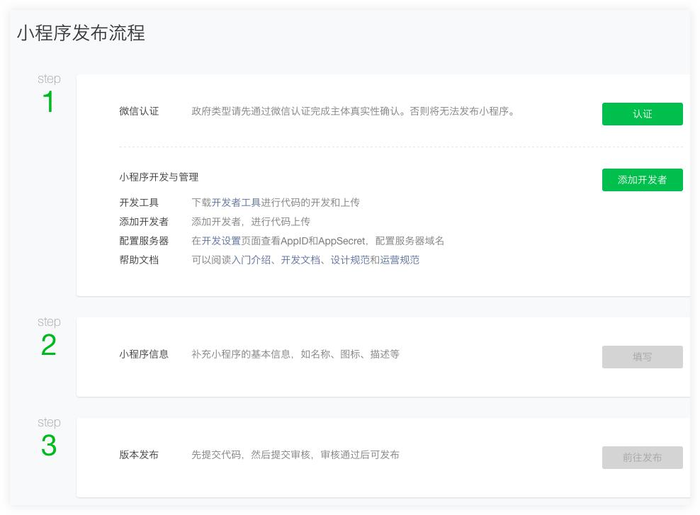Click the 小程序开发与管理 section heading
Screen dimensions: 700x515
(159, 177)
